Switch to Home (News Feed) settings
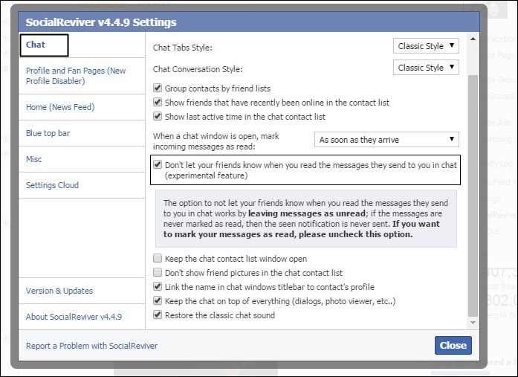The width and height of the screenshot is (518, 377). 82,107
